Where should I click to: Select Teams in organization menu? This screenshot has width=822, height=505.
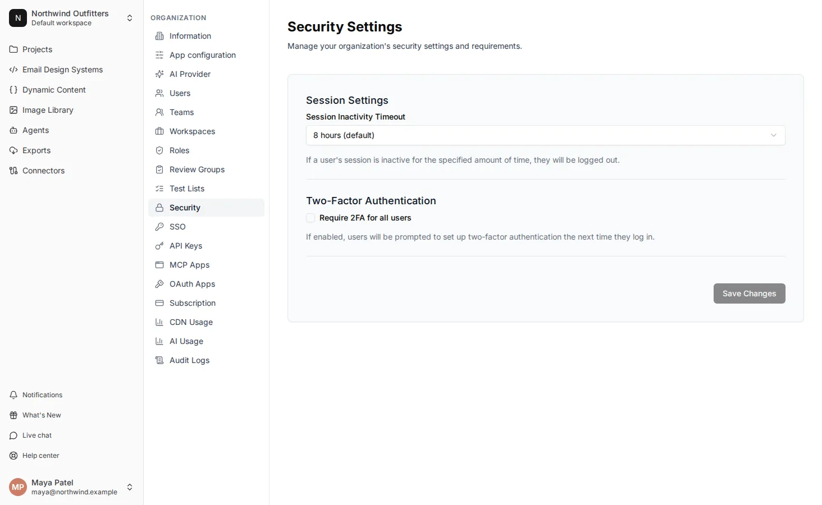coord(206,112)
